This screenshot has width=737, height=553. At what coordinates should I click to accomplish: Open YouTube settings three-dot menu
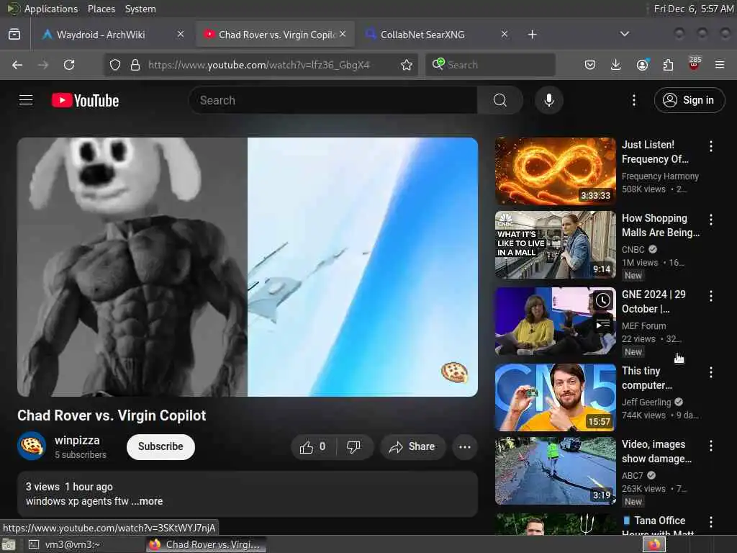click(x=633, y=100)
